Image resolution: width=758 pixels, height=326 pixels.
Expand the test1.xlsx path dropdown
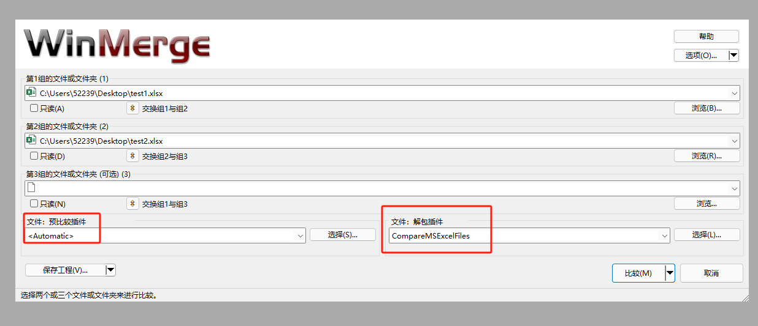(x=734, y=93)
